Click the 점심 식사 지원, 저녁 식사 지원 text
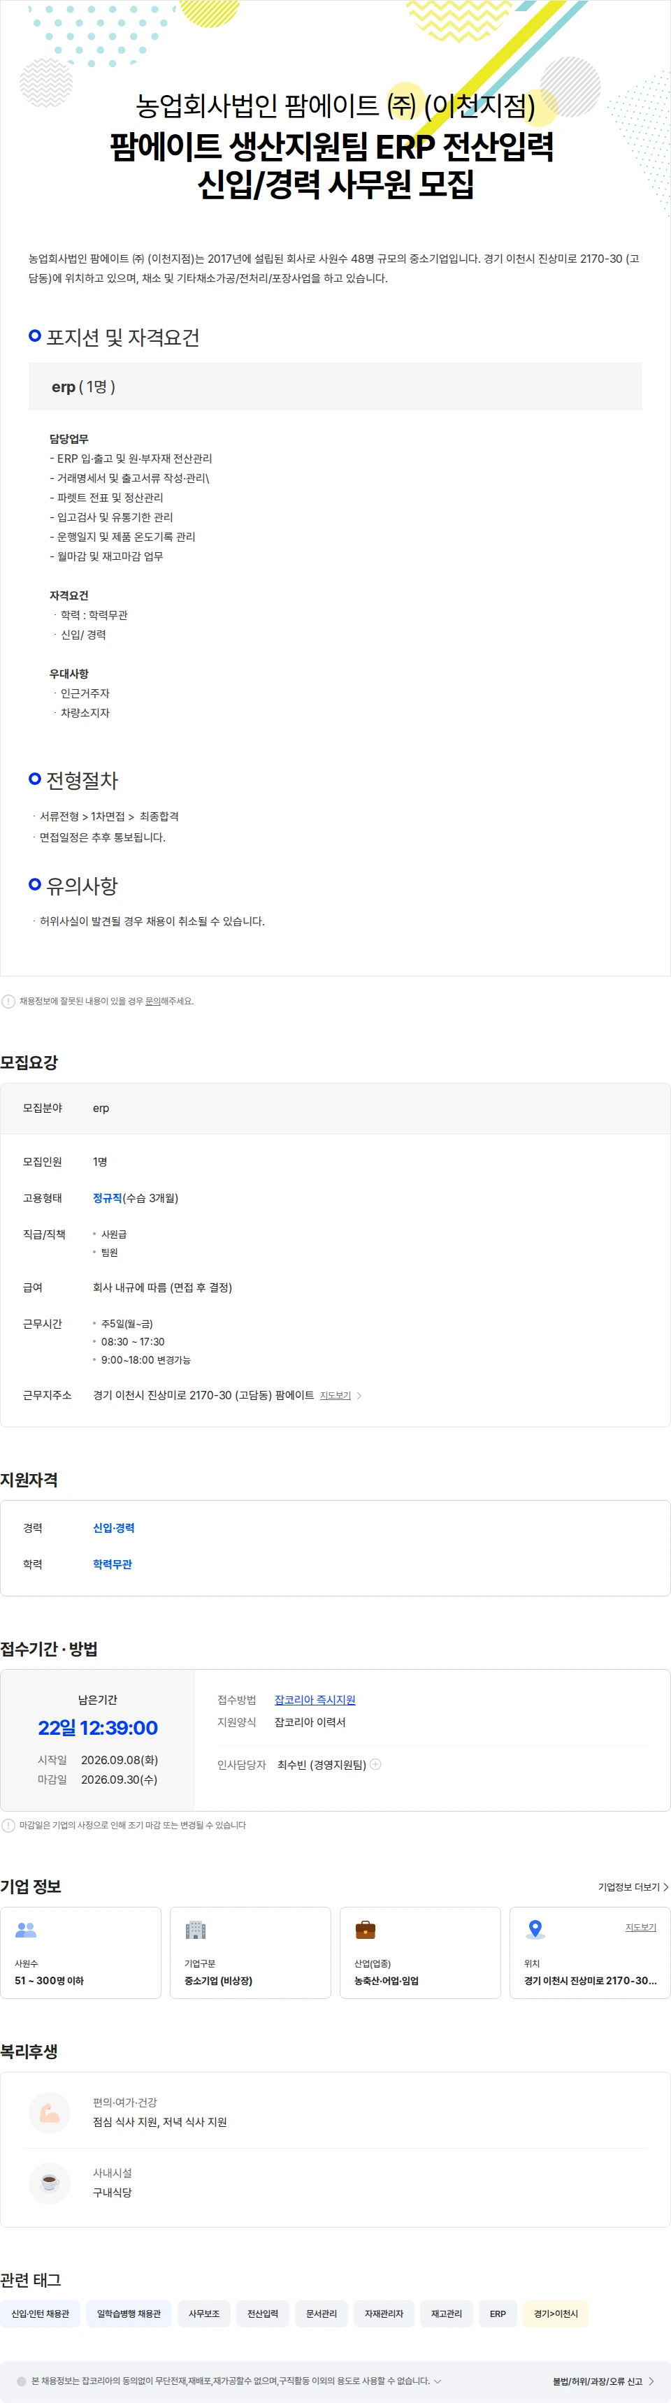The width and height of the screenshot is (671, 2403). [x=159, y=2121]
